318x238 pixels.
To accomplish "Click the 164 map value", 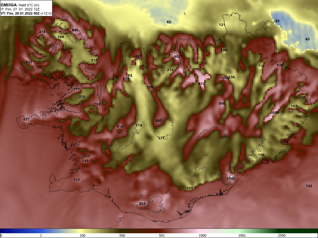I will pyautogui.click(x=224, y=50).
